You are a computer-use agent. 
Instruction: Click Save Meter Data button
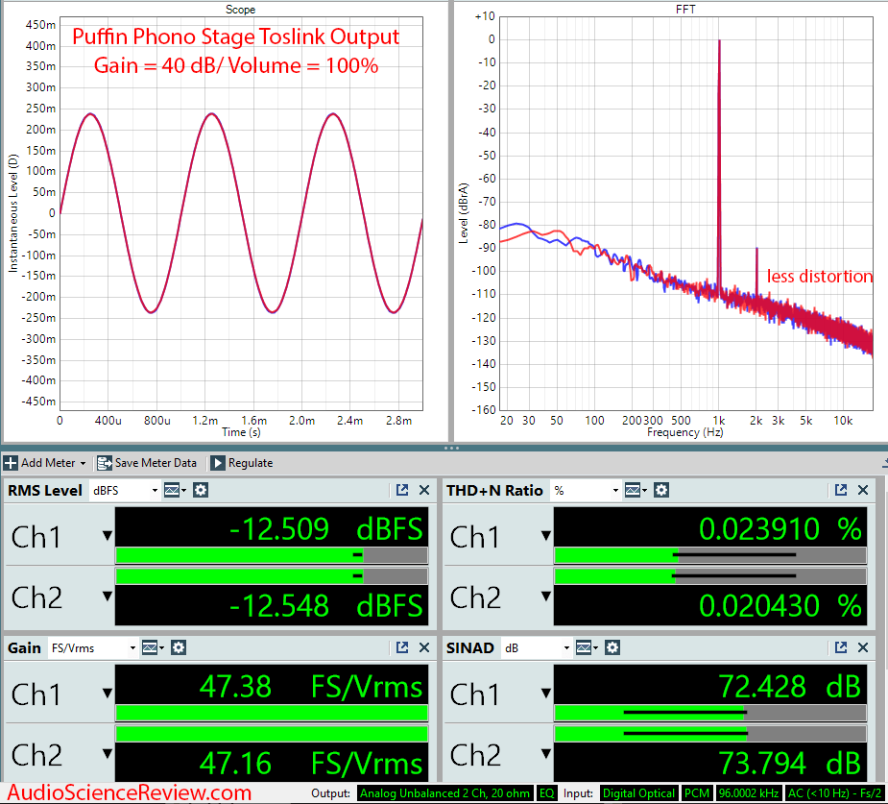coord(147,463)
